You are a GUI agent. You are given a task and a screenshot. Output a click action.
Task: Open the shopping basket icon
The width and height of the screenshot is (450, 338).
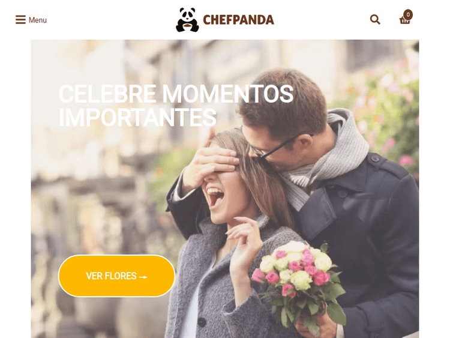pyautogui.click(x=404, y=20)
